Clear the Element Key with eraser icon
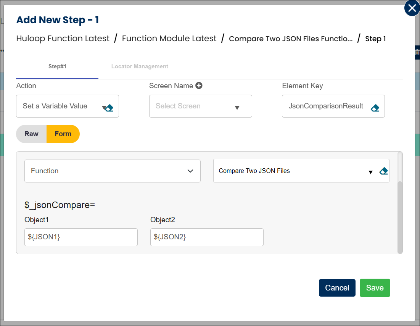Image resolution: width=420 pixels, height=326 pixels. tap(375, 108)
